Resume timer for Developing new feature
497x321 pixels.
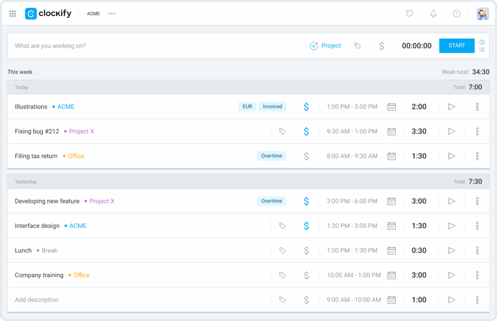[451, 201]
